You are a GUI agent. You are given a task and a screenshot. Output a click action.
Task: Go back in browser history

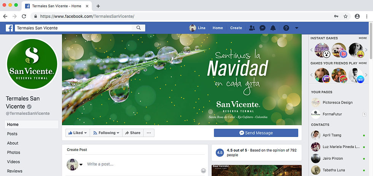tap(5, 16)
